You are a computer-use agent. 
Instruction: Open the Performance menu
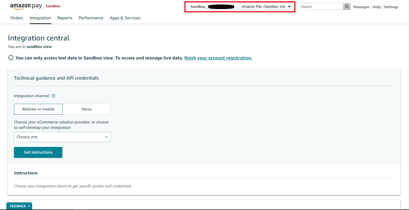coord(91,18)
